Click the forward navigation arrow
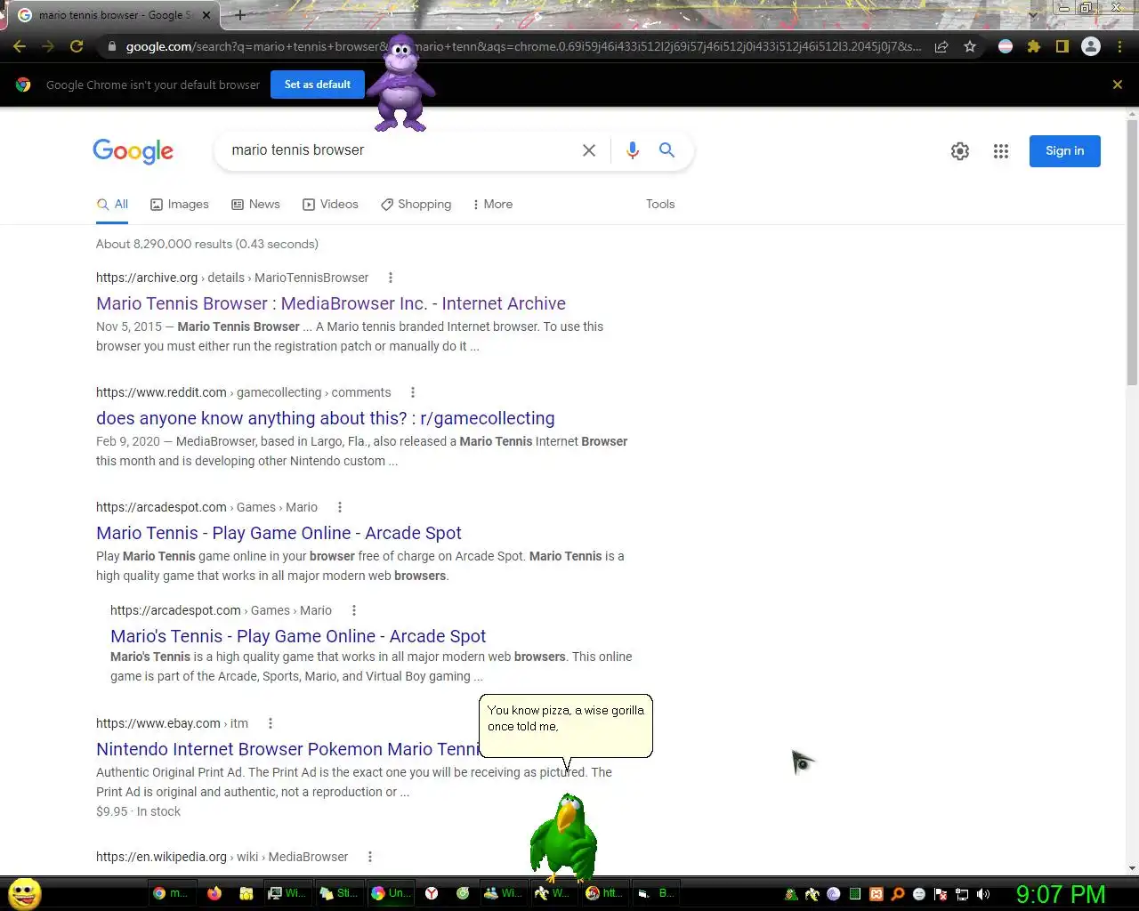 [x=48, y=46]
